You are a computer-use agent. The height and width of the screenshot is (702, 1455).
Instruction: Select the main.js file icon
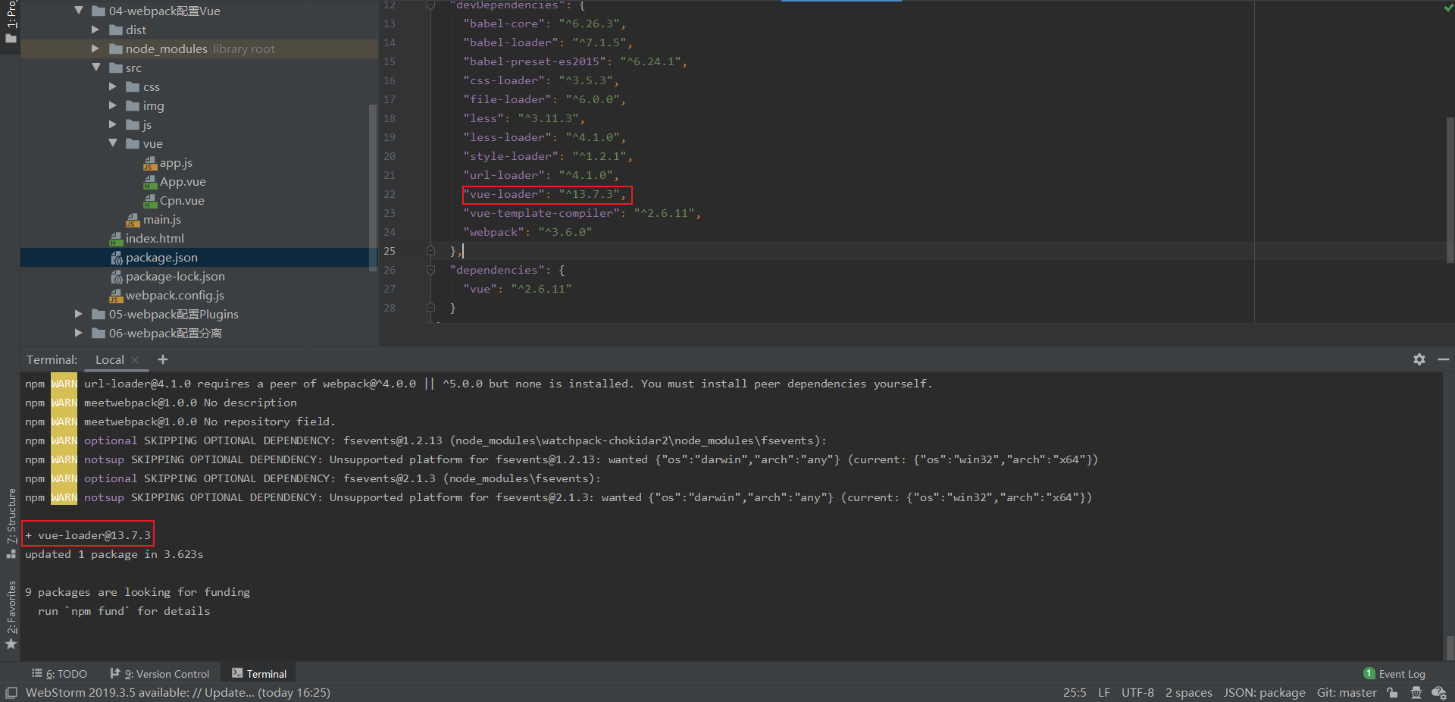click(x=133, y=220)
